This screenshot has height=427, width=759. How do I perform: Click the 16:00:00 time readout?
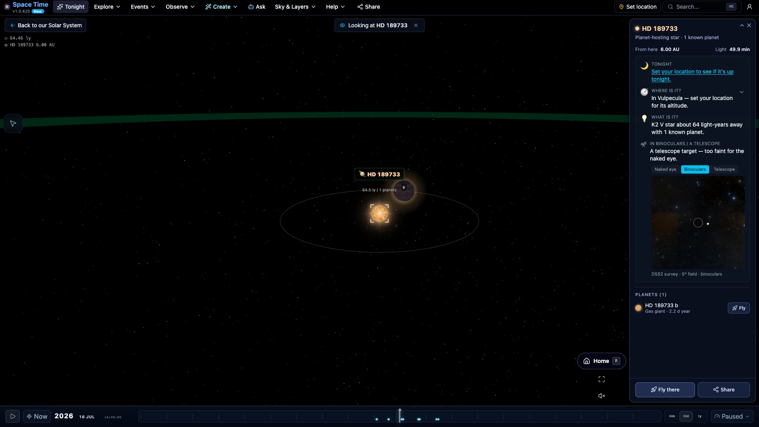coord(113,417)
